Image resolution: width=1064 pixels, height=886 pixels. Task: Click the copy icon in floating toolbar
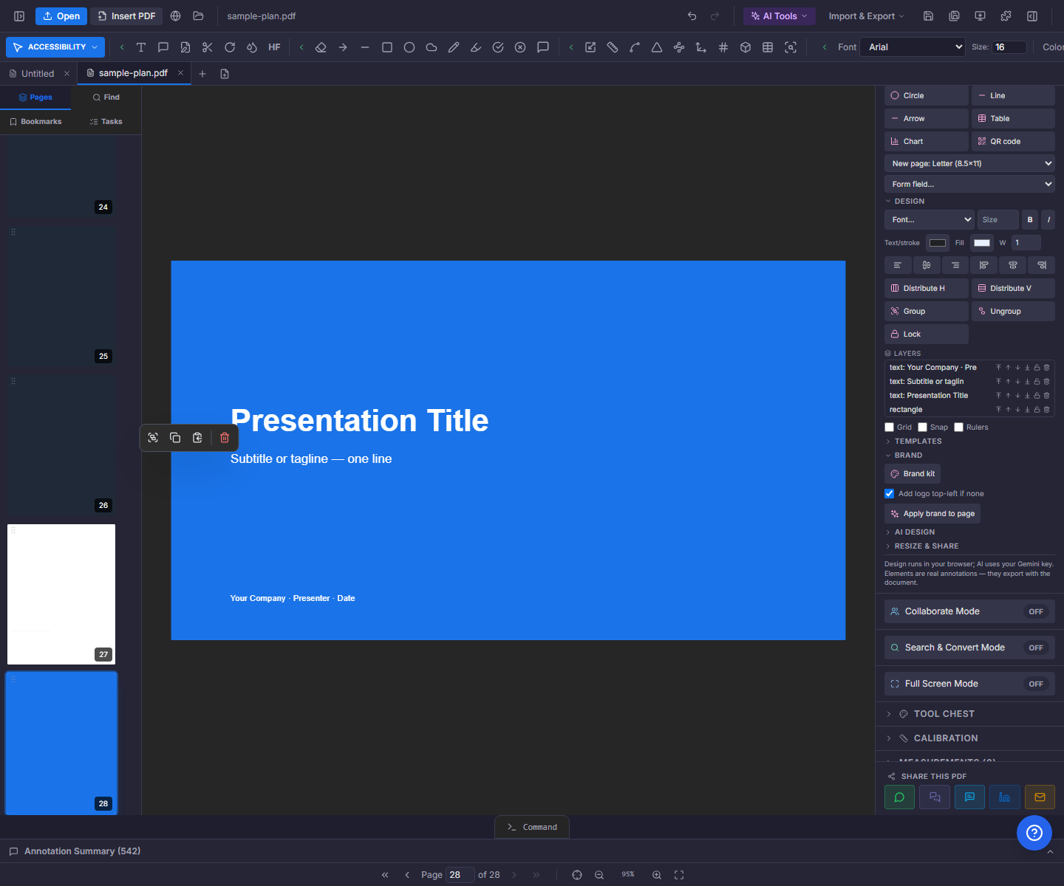point(175,438)
